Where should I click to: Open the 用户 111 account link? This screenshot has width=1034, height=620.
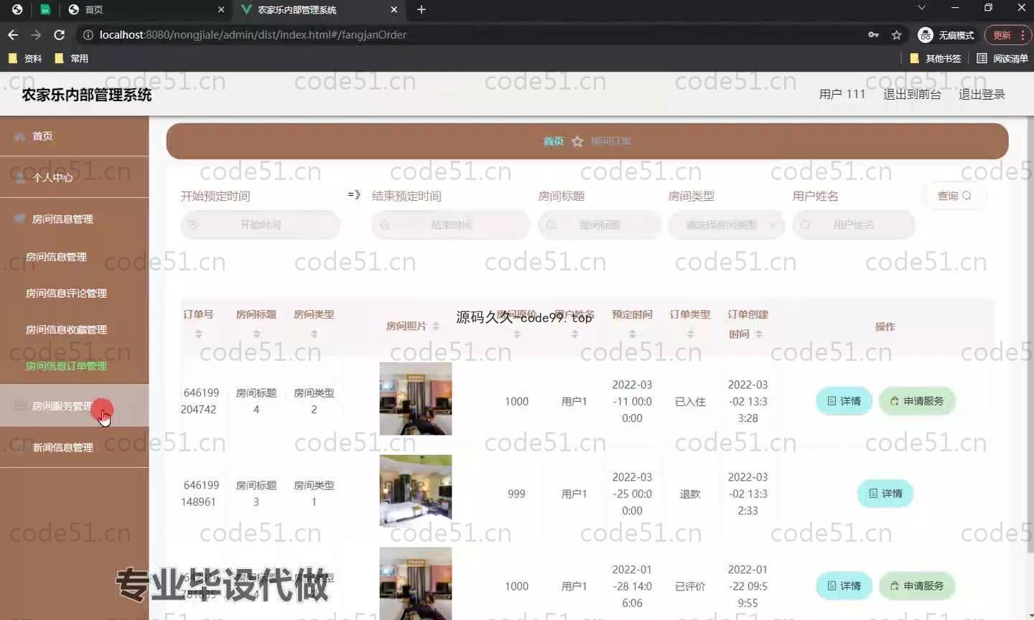[842, 94]
